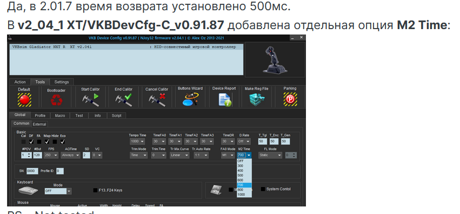Open the Keyboard Mode dropdown
460x214 pixels.
58,191
